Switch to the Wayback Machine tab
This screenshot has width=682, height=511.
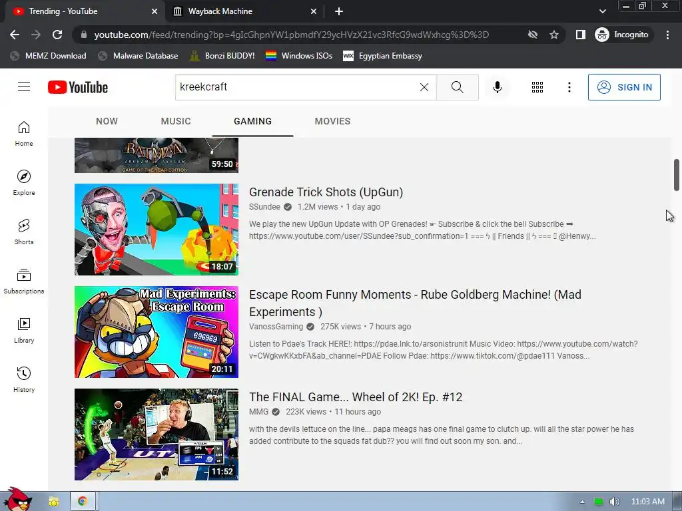[x=244, y=11]
